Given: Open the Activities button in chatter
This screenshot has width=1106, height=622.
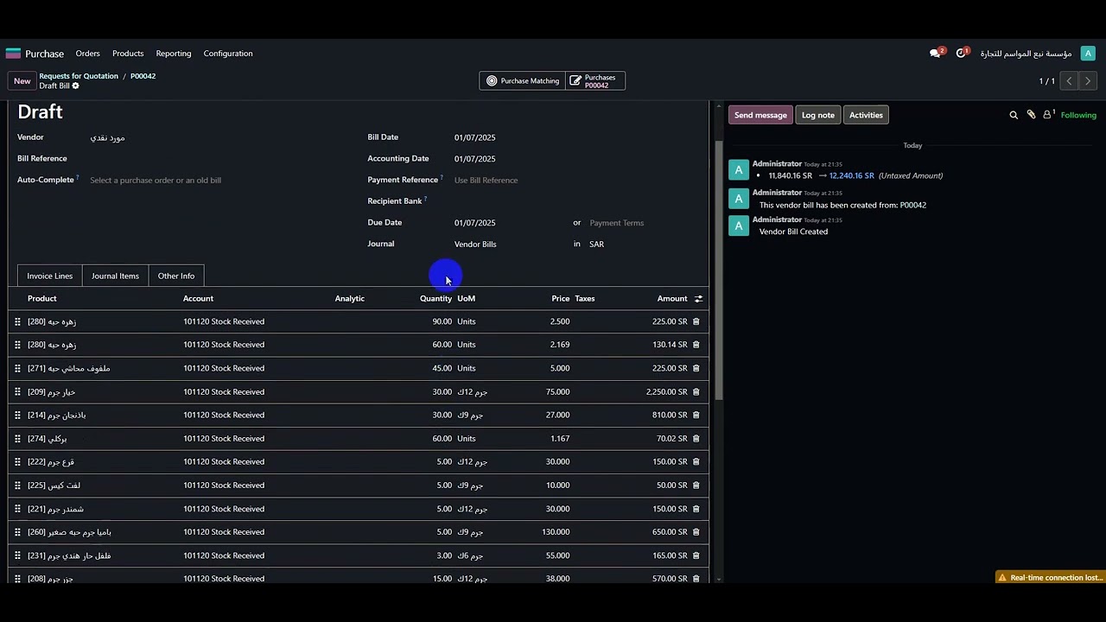Looking at the screenshot, I should [x=866, y=115].
